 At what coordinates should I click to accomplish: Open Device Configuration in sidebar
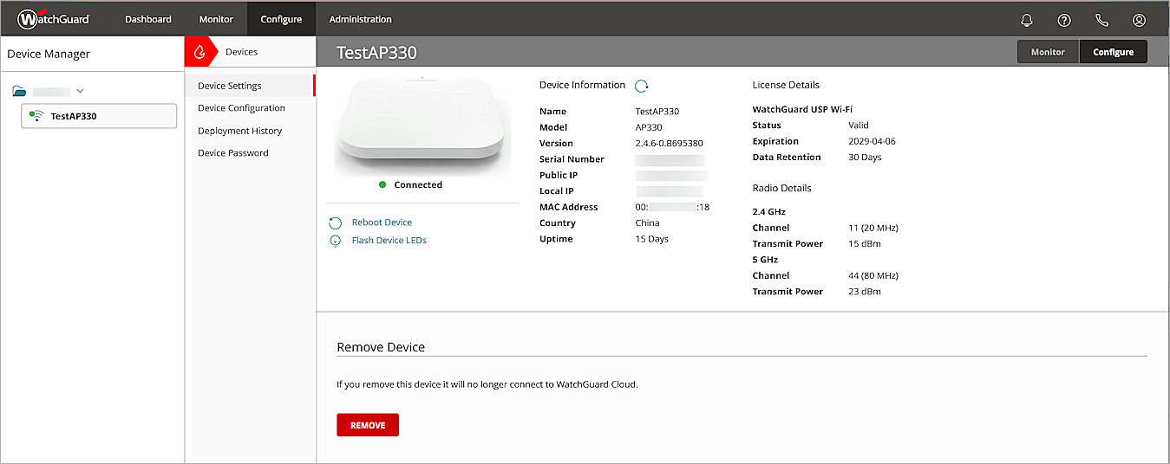(x=241, y=108)
